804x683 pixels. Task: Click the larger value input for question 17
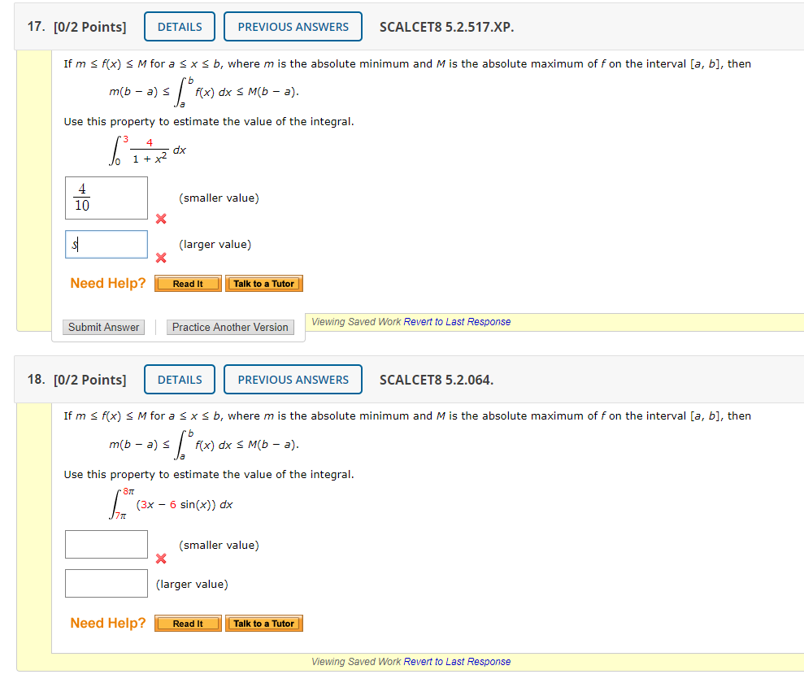tap(106, 244)
